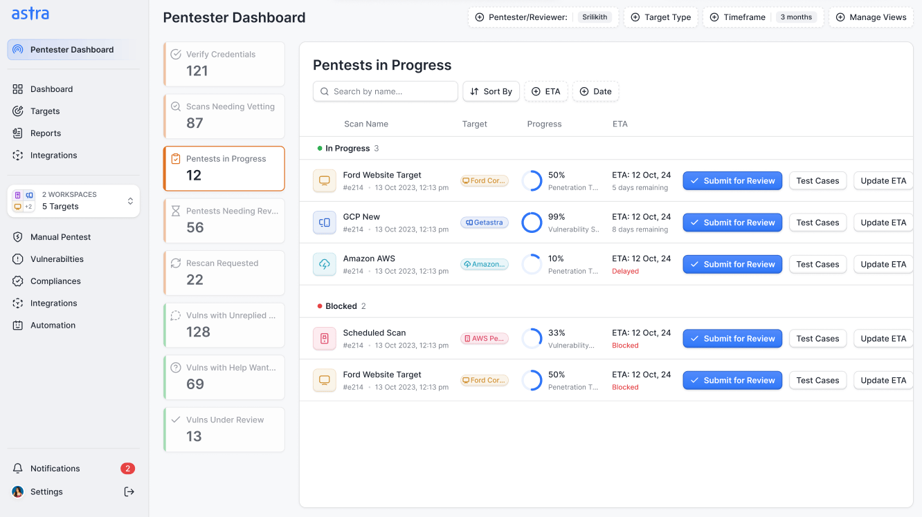Viewport: 922px width, 517px height.
Task: Click the plus icon on Manage Views
Action: coord(840,17)
